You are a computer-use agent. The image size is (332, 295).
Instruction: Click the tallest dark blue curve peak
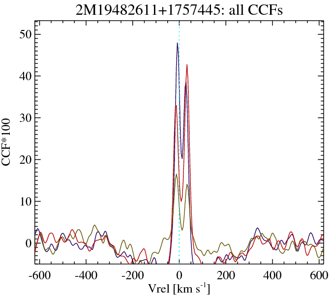click(x=177, y=43)
